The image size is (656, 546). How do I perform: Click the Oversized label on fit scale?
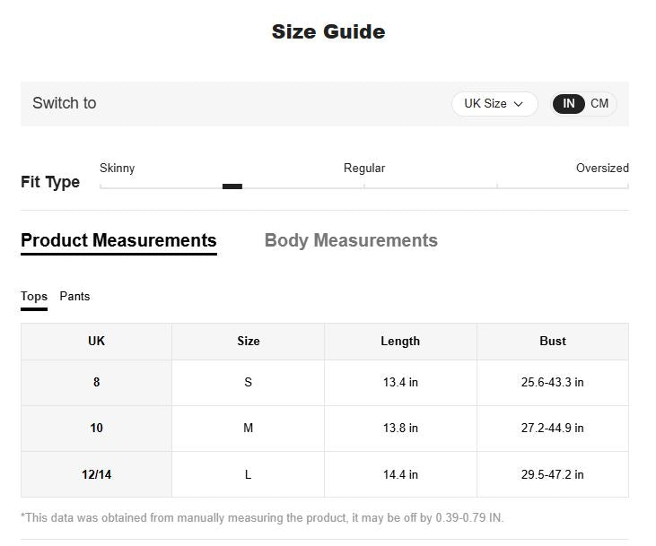point(602,168)
